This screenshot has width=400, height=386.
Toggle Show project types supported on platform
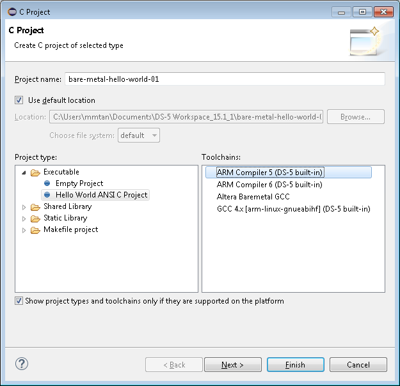(19, 301)
